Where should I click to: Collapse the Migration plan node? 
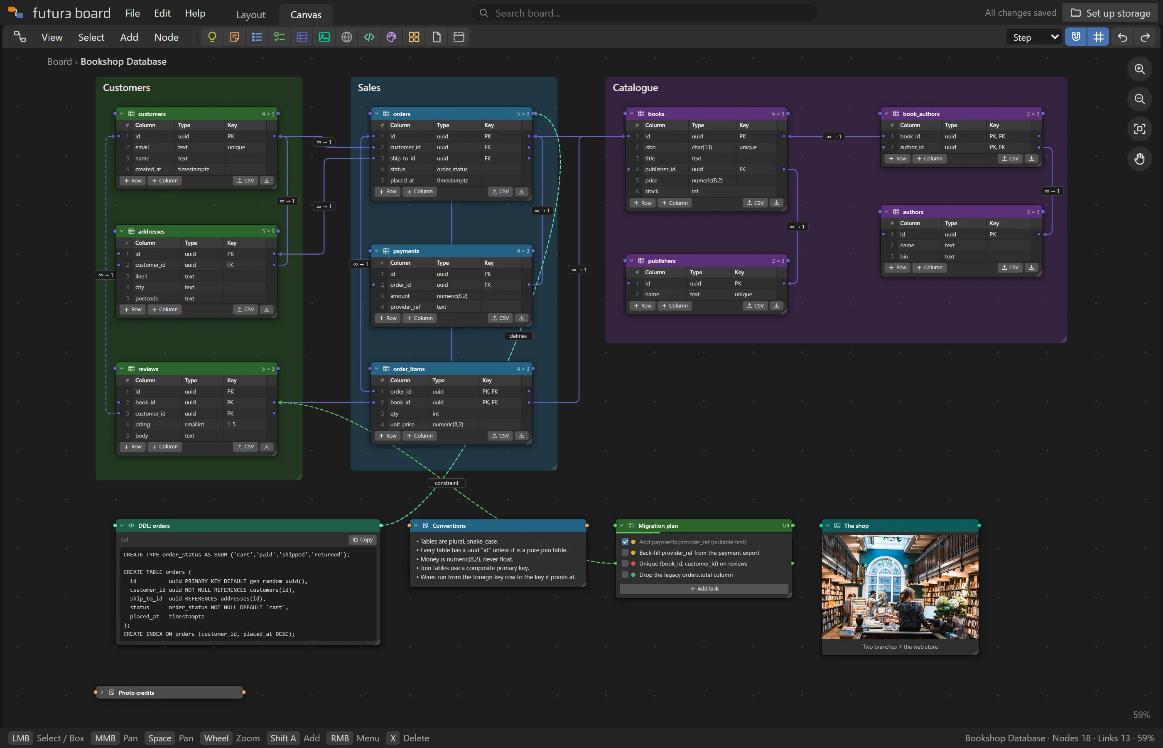pos(622,525)
